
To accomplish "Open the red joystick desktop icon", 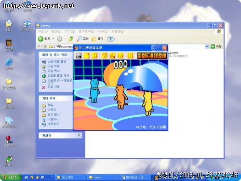I will [9, 141].
